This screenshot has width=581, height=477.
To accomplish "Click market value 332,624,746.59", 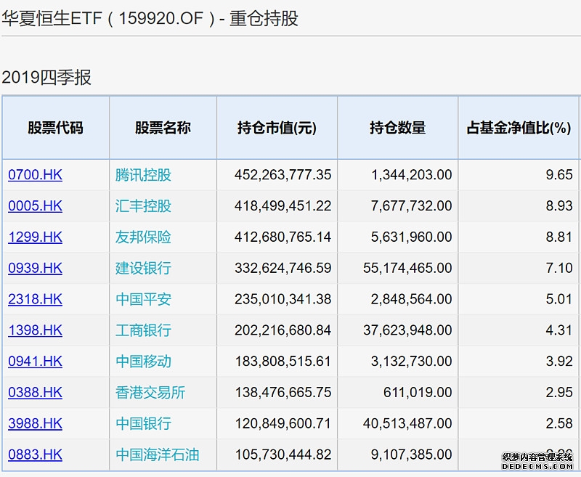I will pyautogui.click(x=283, y=268).
